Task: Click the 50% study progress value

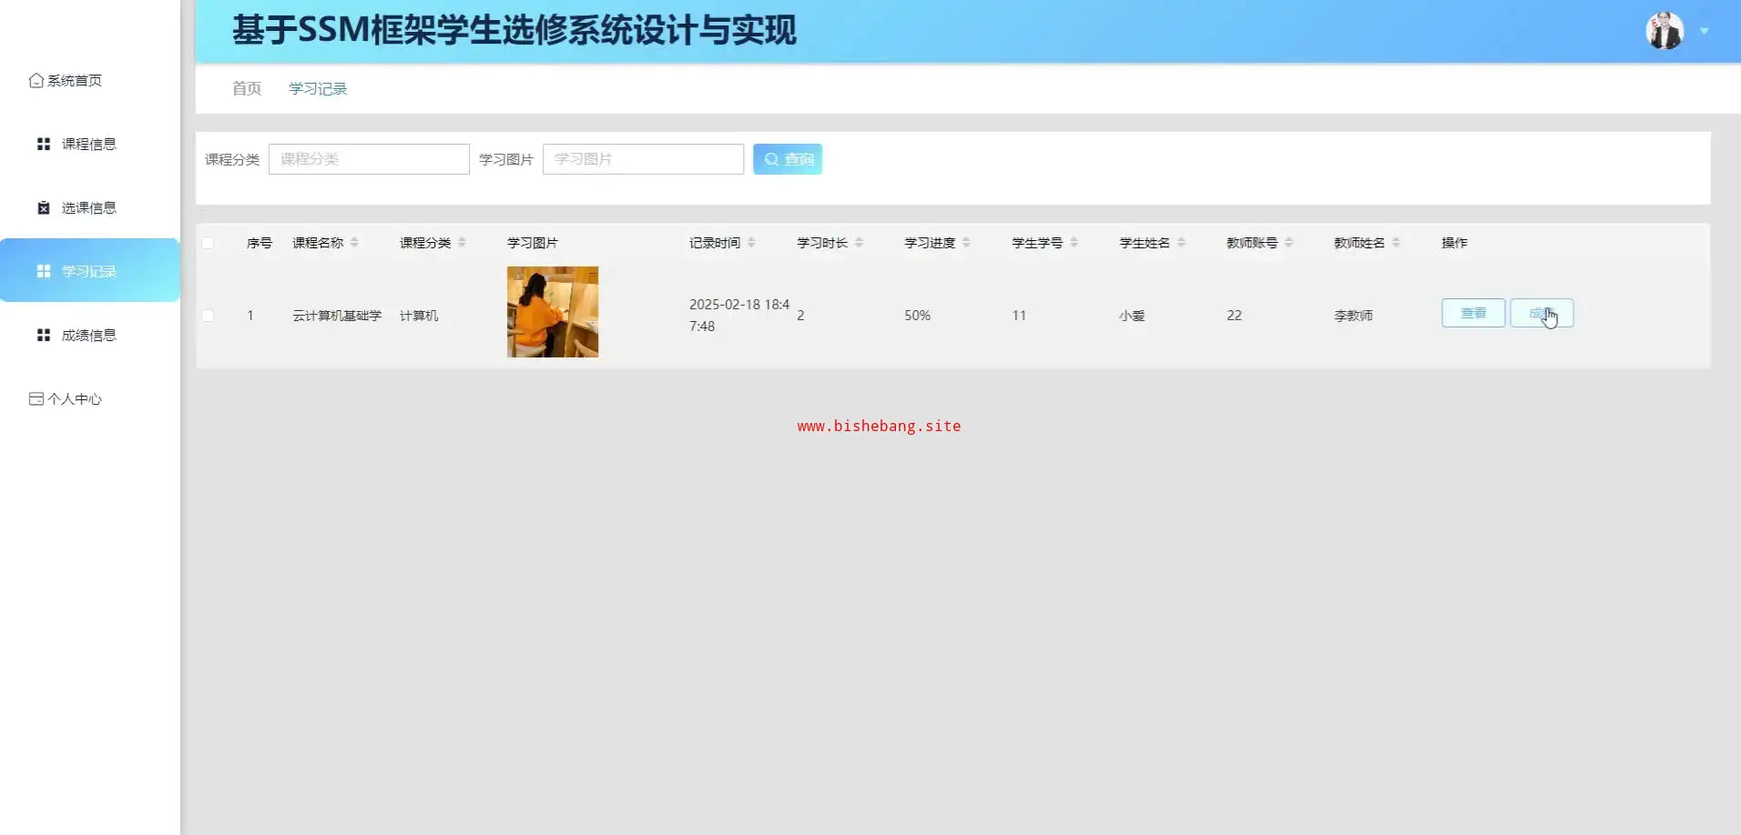Action: coord(917,316)
